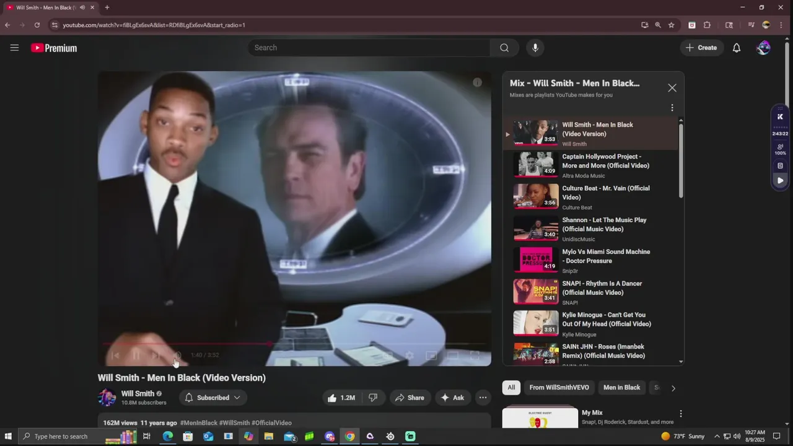Open Microsoft Edge from the taskbar
The image size is (793, 446).
168,436
